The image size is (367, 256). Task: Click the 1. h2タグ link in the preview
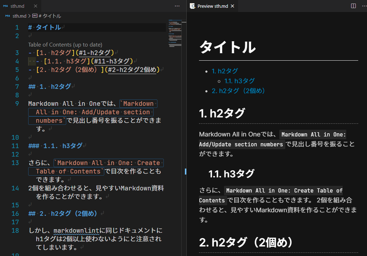click(225, 71)
